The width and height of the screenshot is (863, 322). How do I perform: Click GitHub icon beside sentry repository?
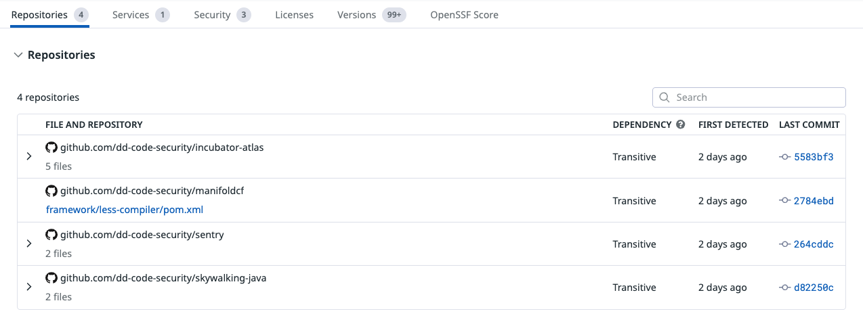click(51, 235)
